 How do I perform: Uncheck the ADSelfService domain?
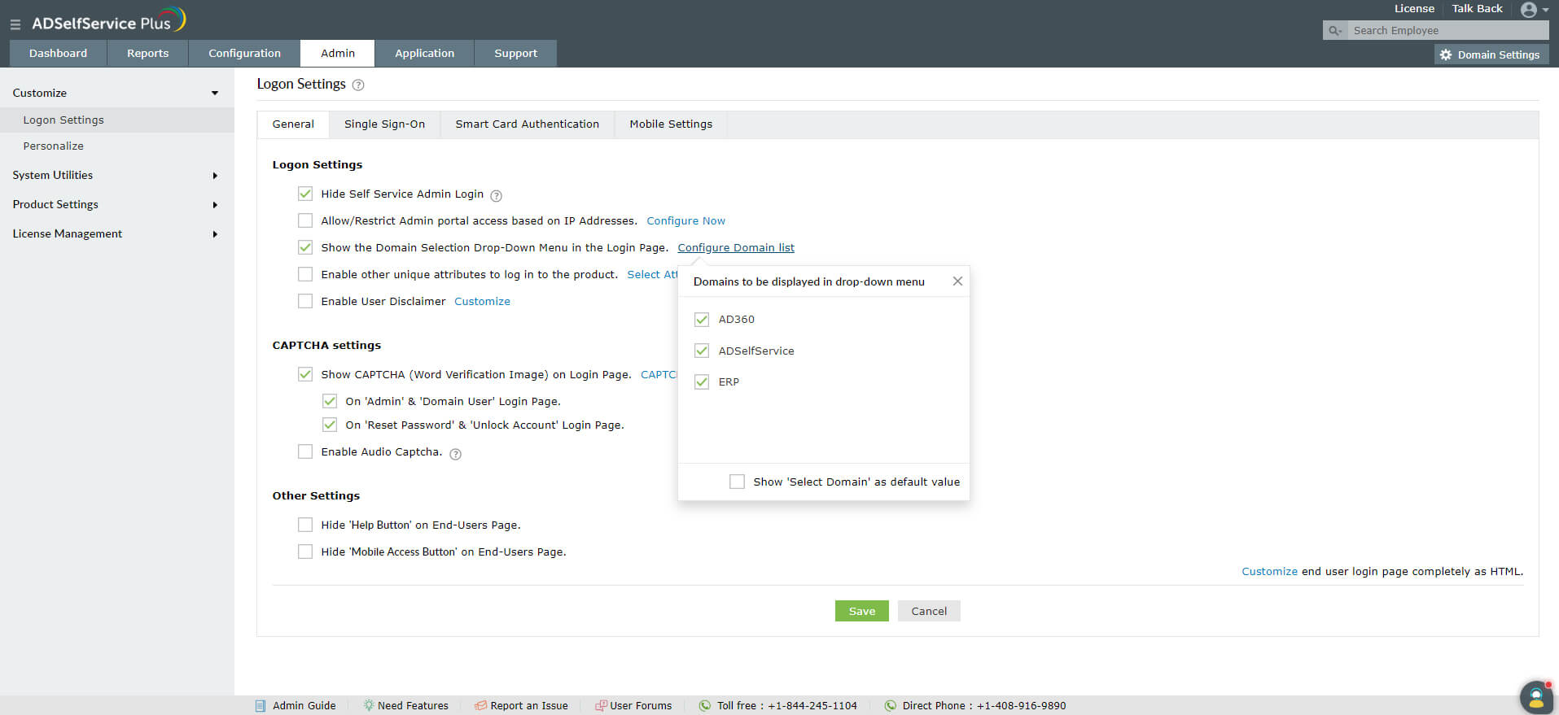(702, 351)
